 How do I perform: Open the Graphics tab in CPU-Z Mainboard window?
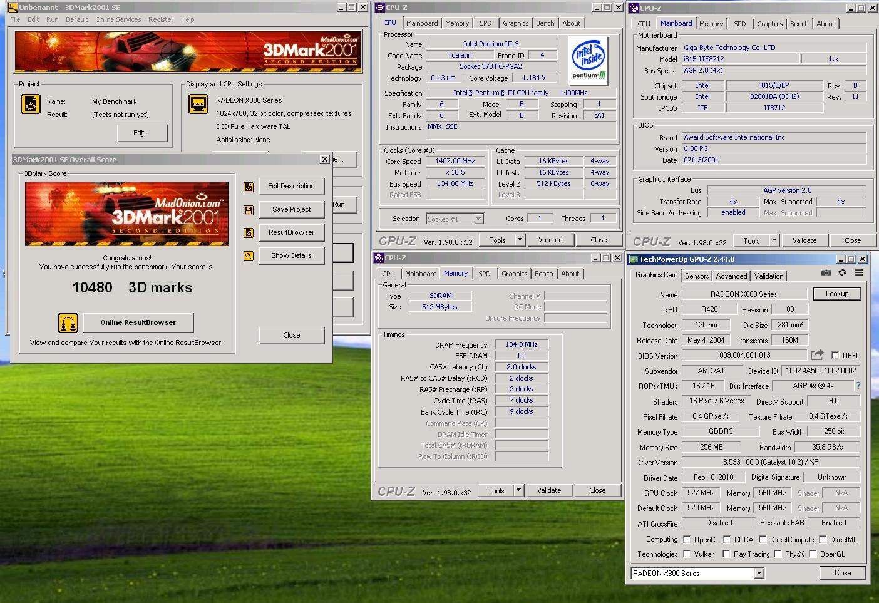coord(770,24)
